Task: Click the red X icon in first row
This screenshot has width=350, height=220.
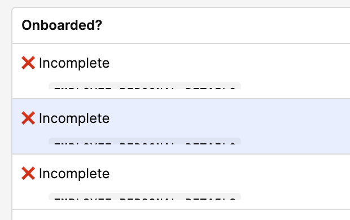Action: click(x=28, y=63)
